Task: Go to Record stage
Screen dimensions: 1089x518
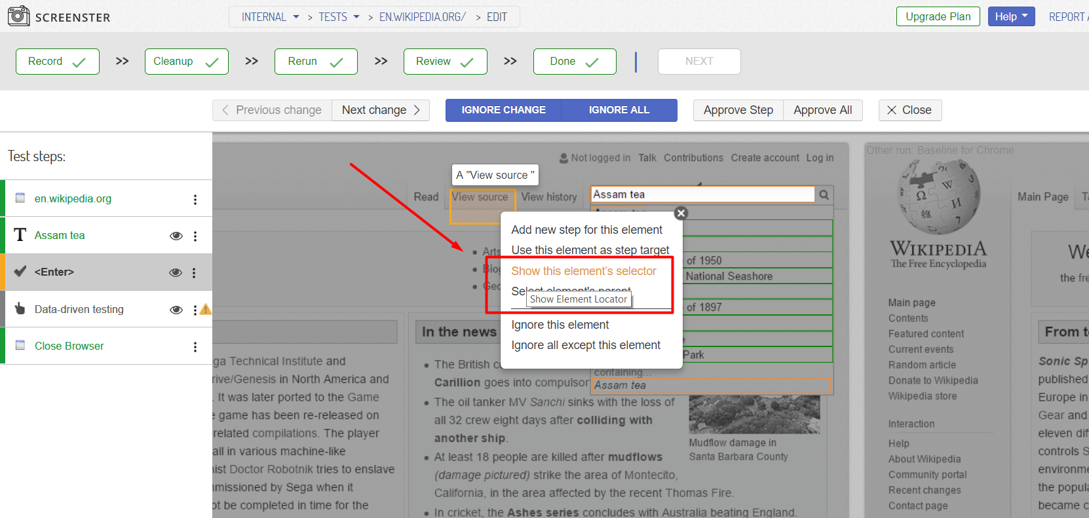Action: pos(58,62)
